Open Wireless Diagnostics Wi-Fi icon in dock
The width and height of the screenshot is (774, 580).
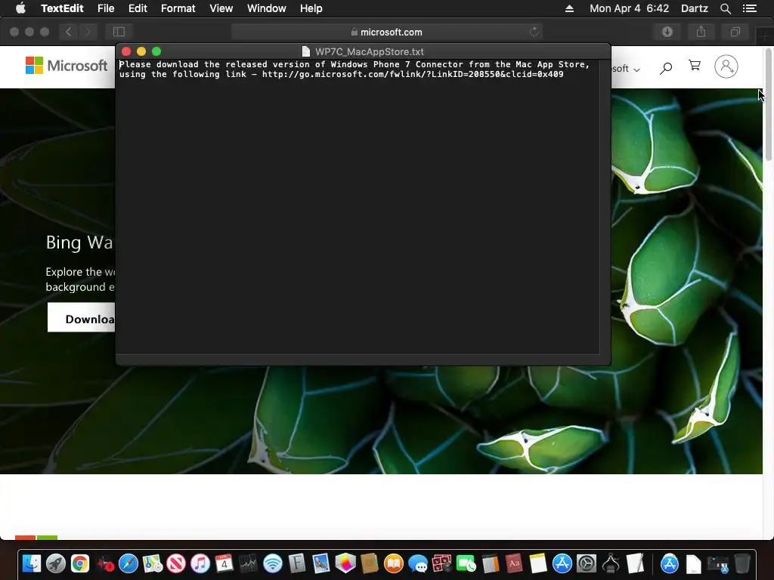pos(272,563)
